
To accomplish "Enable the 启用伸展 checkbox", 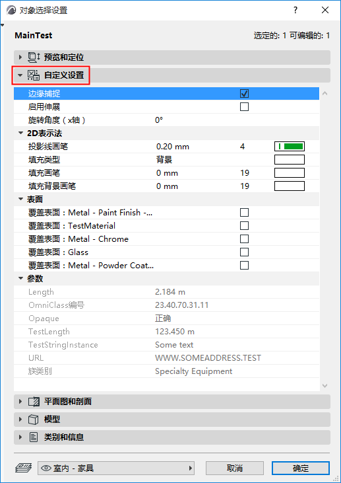I will 244,107.
